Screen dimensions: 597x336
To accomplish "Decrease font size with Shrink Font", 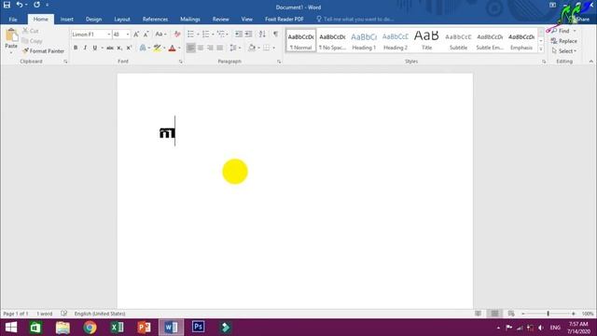I will tap(146, 35).
